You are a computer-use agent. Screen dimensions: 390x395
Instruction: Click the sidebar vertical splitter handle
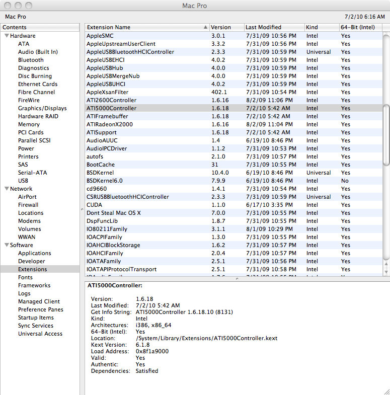point(82,209)
